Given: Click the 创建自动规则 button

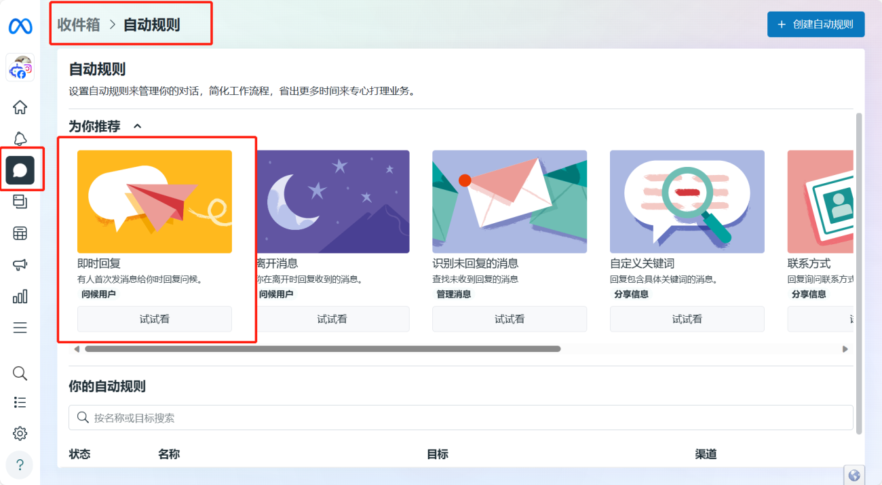Looking at the screenshot, I should pyautogui.click(x=816, y=24).
